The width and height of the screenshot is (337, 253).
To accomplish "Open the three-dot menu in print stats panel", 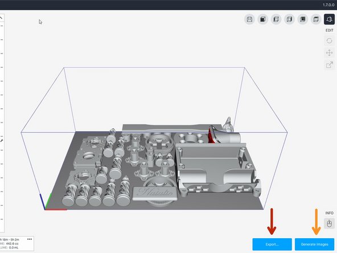I will tap(30, 239).
